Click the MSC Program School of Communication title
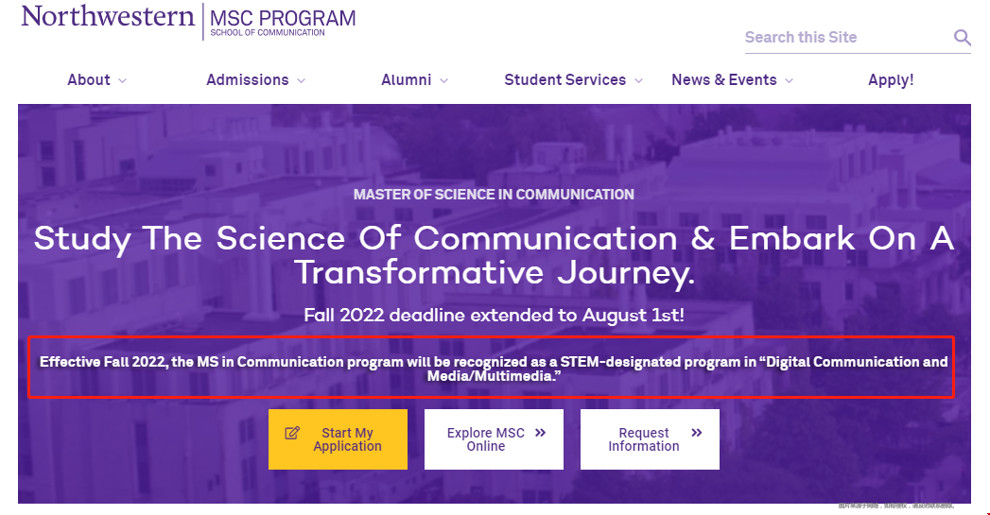Screen dimensions: 990x515 (283, 22)
